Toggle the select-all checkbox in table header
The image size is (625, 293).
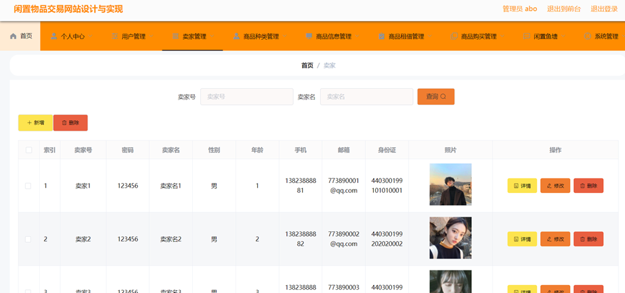point(28,150)
